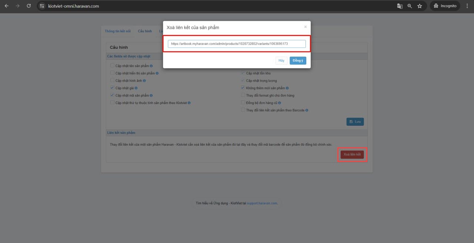Toggle Cập nhật hiển thị sản phẩm checkbox
This screenshot has width=474, height=243.
[112, 73]
